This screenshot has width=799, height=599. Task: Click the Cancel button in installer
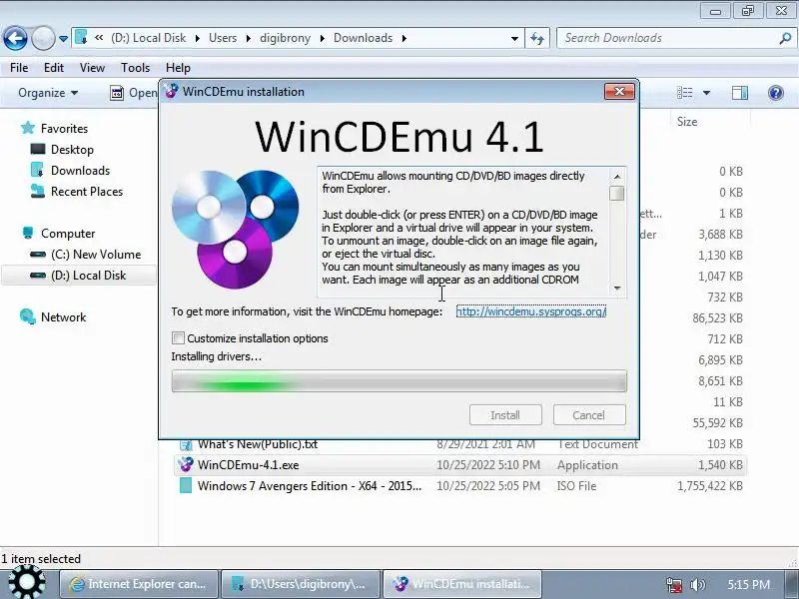[589, 415]
